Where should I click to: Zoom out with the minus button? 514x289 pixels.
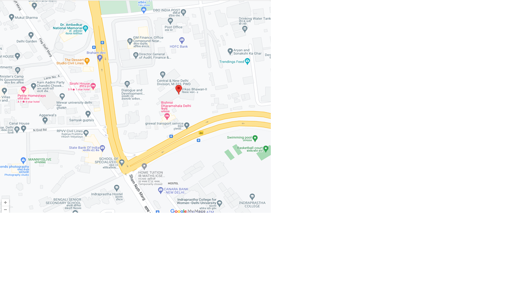(x=5, y=209)
